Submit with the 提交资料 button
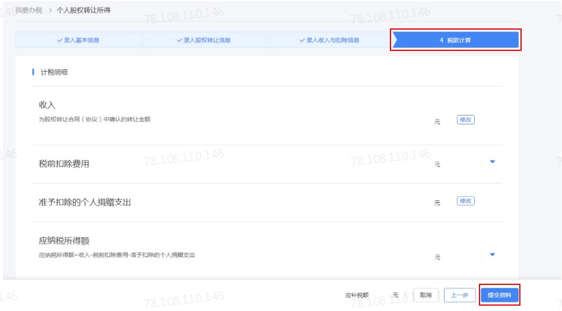Screen dimensions: 562x311 click(499, 295)
